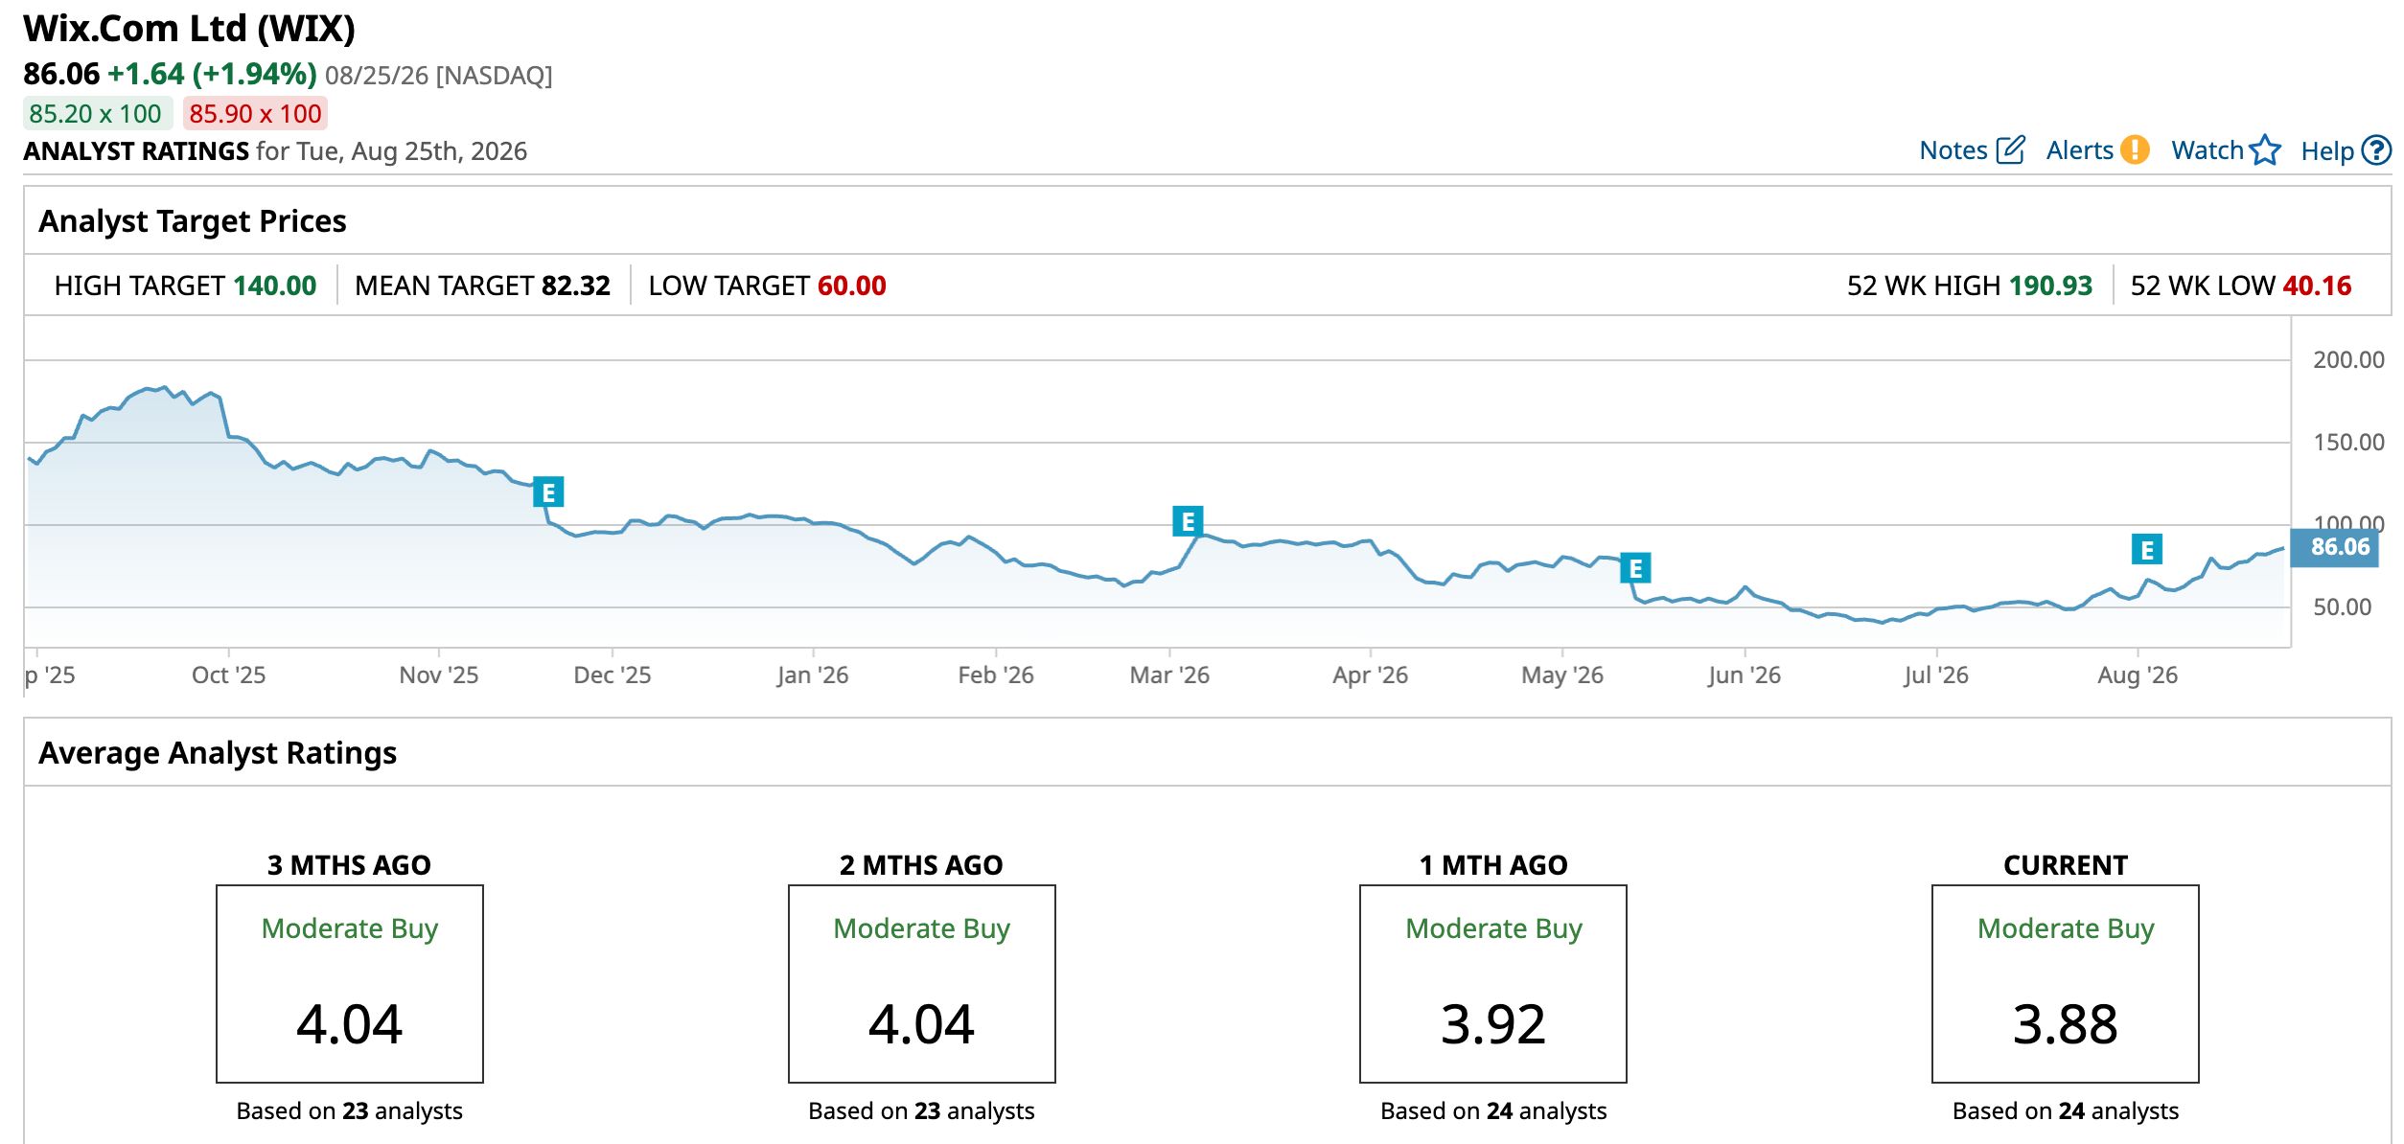Image resolution: width=2404 pixels, height=1144 pixels.
Task: Click the 3.88 current rating score
Action: 2066,1024
